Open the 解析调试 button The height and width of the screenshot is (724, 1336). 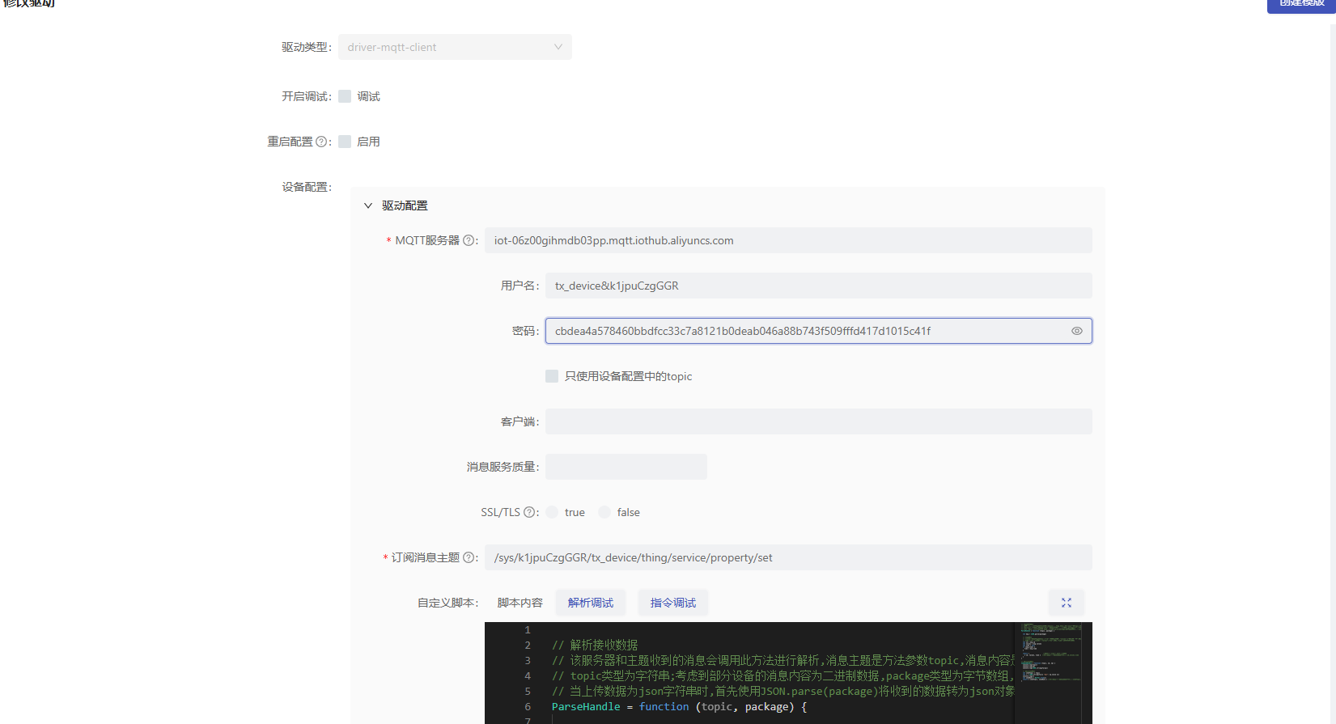point(591,603)
